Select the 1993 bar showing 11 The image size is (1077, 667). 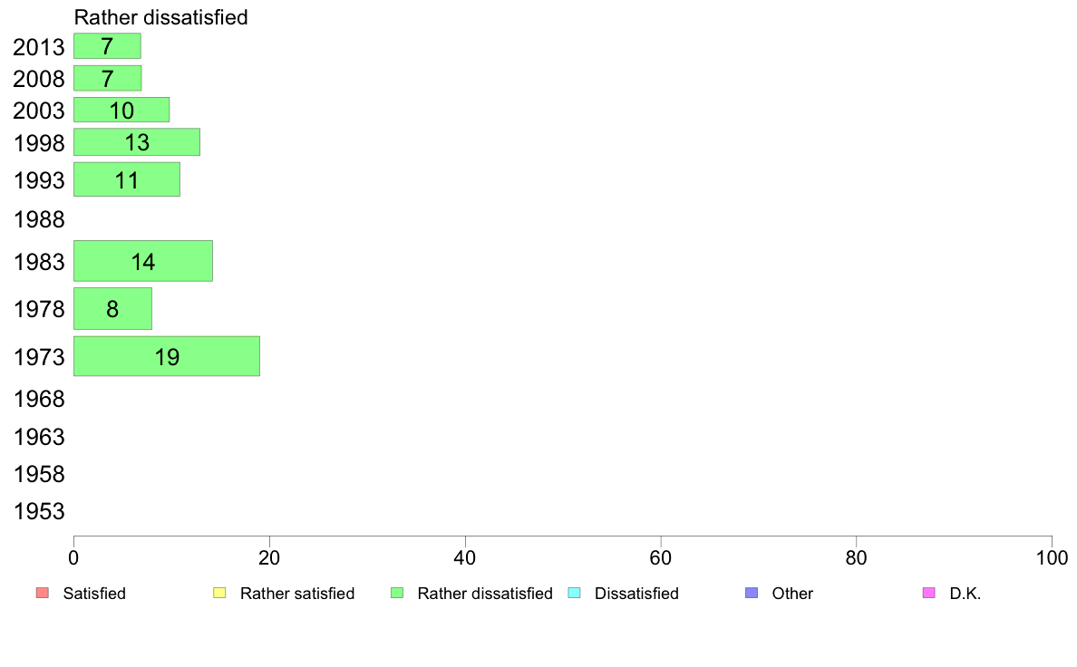[127, 179]
